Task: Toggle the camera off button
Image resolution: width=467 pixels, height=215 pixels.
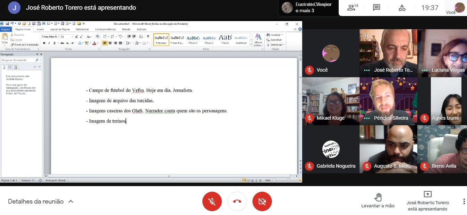Action: [262, 201]
